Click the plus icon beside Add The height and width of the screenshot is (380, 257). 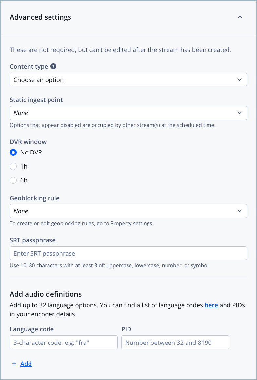(14, 364)
